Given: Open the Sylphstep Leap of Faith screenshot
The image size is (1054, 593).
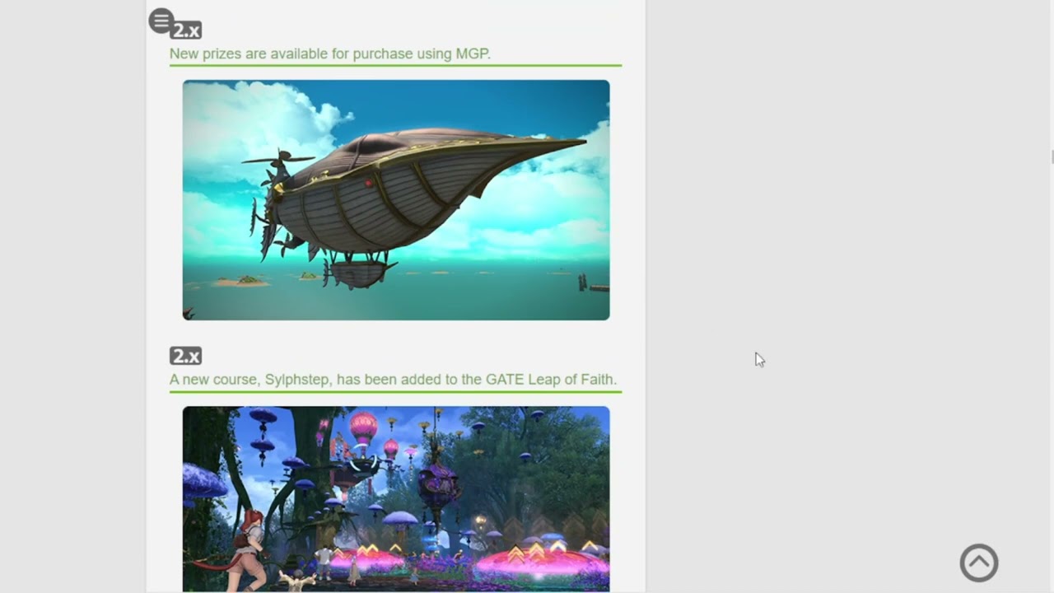Looking at the screenshot, I should pyautogui.click(x=396, y=499).
